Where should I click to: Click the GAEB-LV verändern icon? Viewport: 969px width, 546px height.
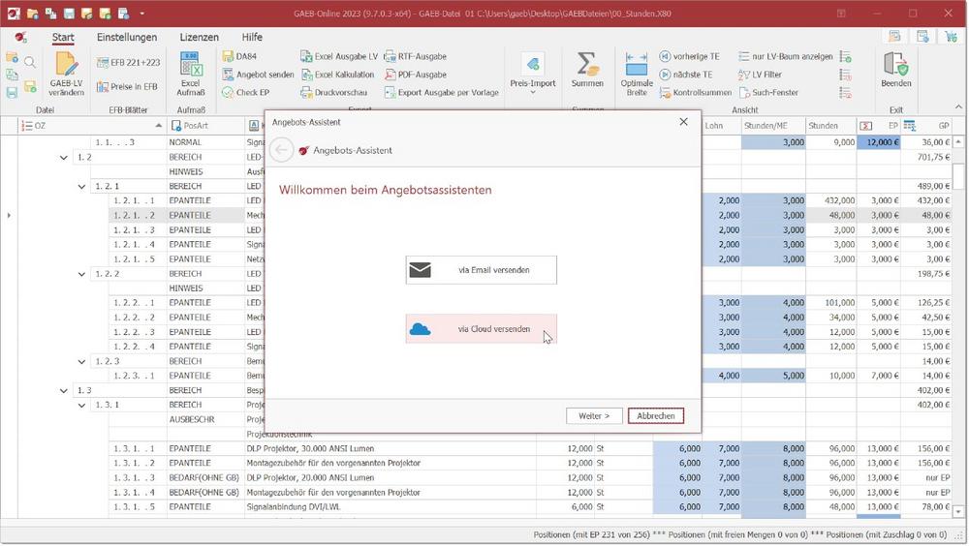[x=66, y=72]
